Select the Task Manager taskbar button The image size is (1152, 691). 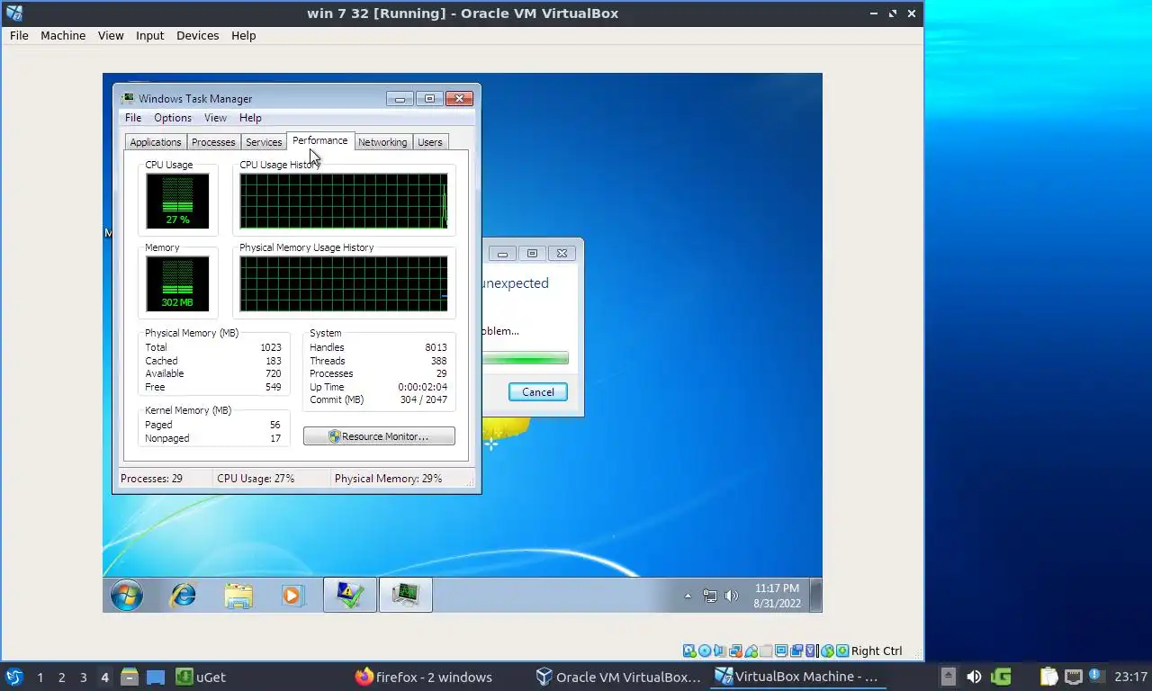click(x=405, y=595)
